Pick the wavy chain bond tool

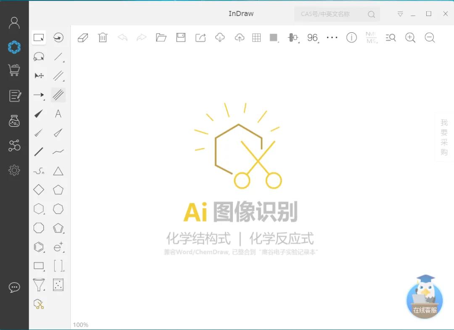coord(58,152)
